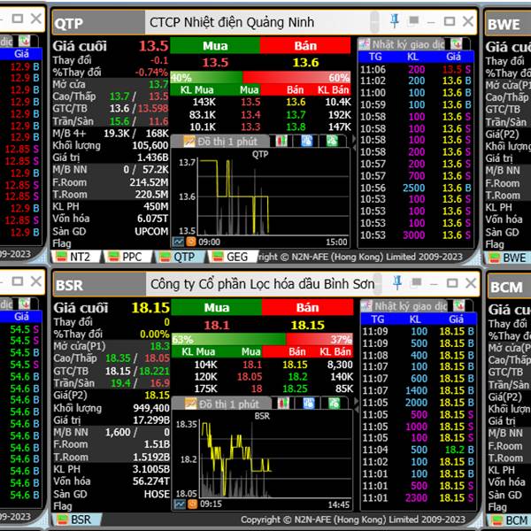
Task: Close the QTP window
Action: pyautogui.click(x=468, y=21)
